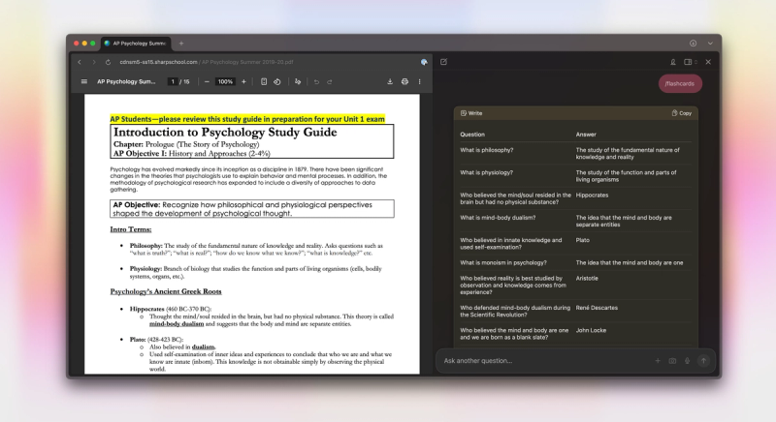Send the question with arrow button
The height and width of the screenshot is (422, 776).
pyautogui.click(x=703, y=361)
